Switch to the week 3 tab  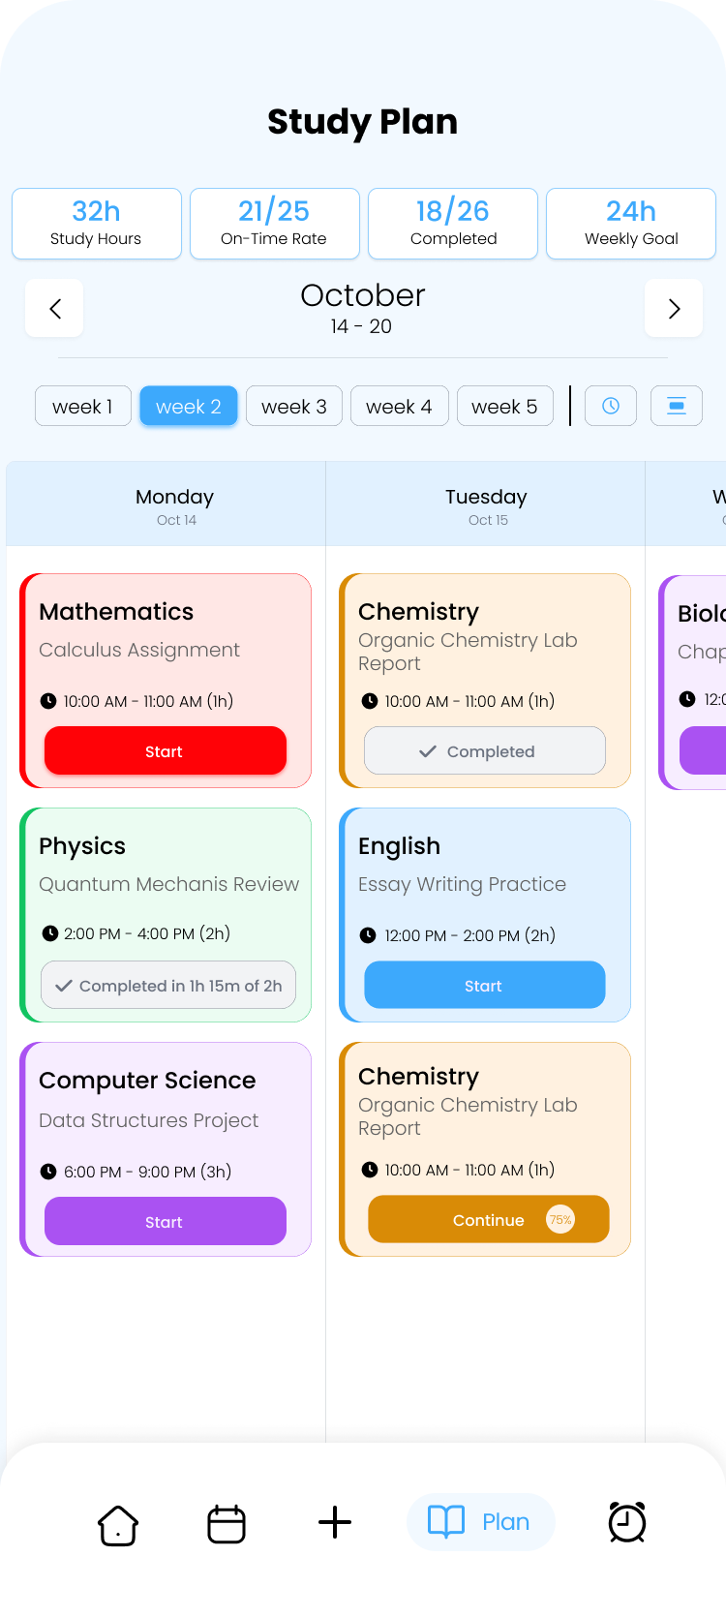[x=293, y=406]
